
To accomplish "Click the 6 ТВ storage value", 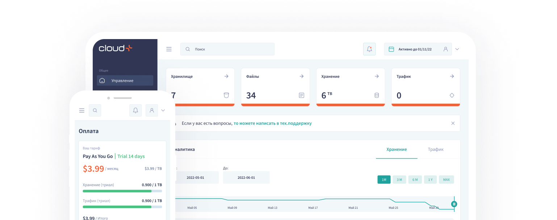I will click(x=327, y=95).
